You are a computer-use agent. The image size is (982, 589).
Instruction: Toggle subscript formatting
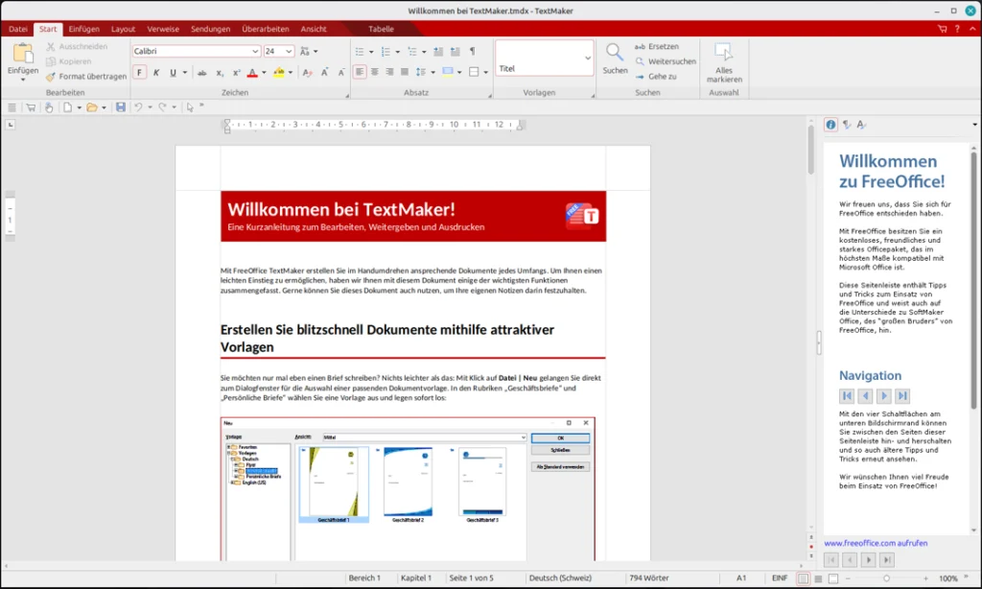coord(220,73)
